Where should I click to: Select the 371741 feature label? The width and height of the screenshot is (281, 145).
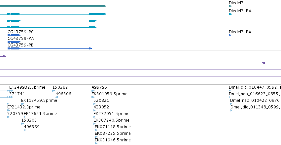click(17, 94)
